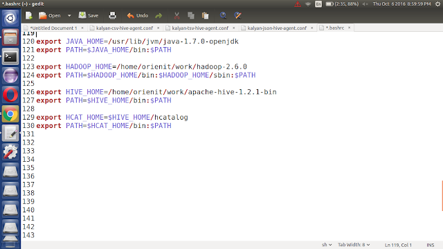The width and height of the screenshot is (443, 249).
Task: Undo the last edit
Action: 138,15
